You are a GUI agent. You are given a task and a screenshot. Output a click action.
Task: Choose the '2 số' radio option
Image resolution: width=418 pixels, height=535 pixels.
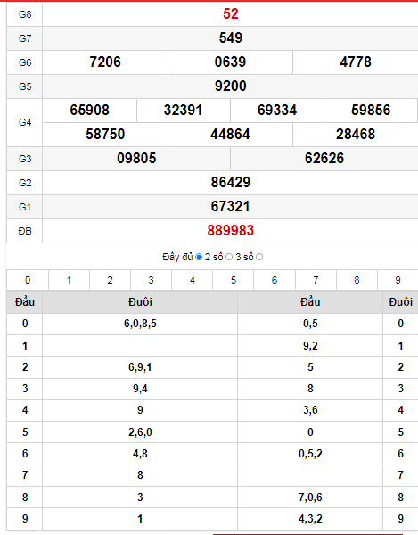click(229, 257)
